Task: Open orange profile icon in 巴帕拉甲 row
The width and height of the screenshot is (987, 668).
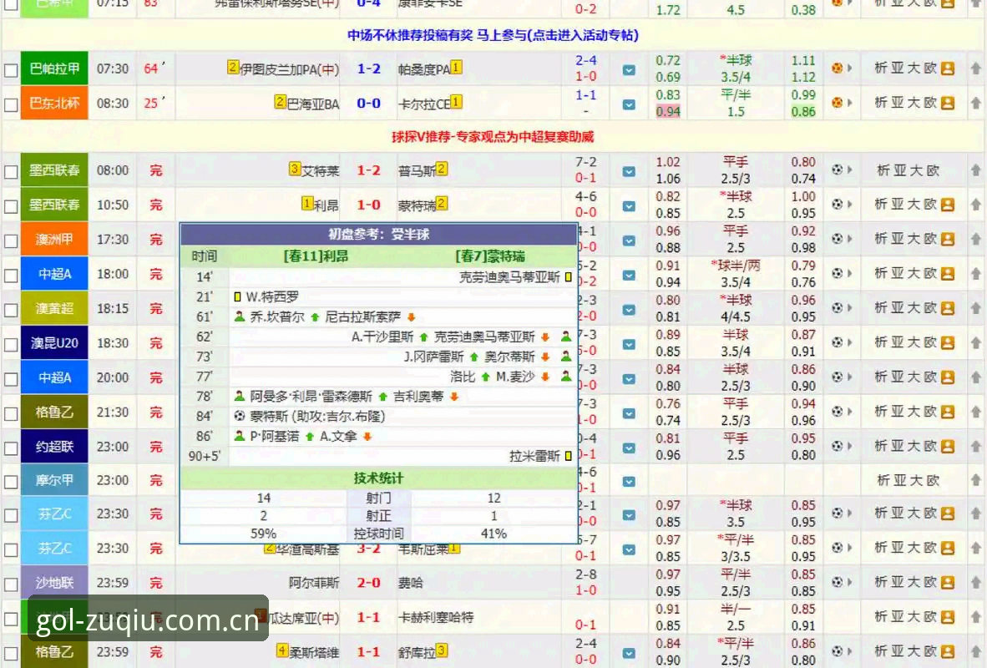Action: coord(948,68)
